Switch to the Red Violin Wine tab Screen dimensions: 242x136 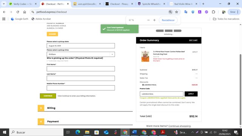point(183,4)
